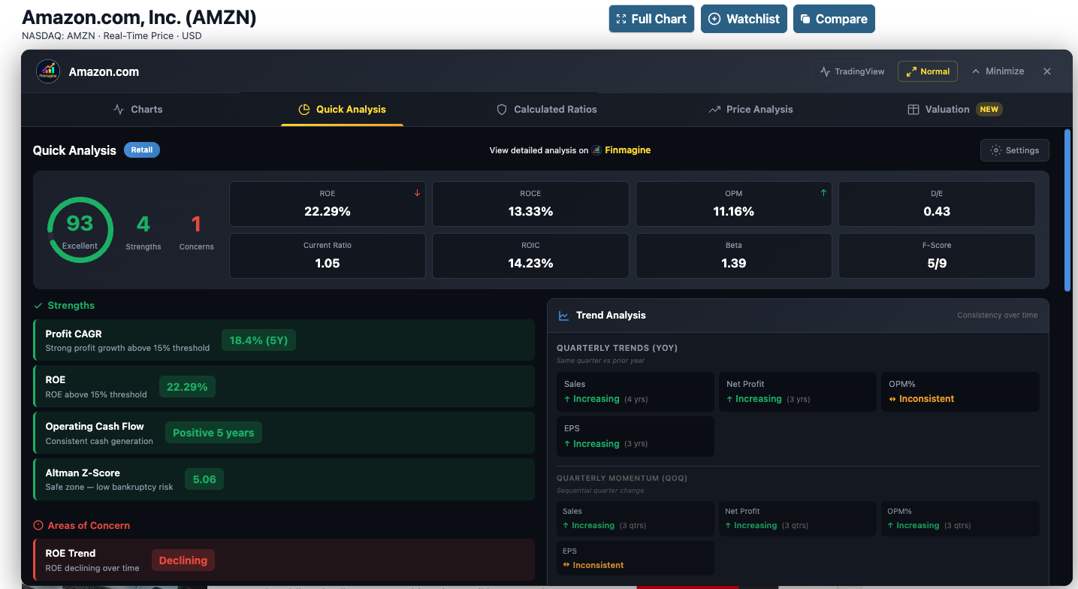This screenshot has height=589, width=1078.
Task: Click the shield icon beside Calculated Ratios
Action: (x=500, y=109)
